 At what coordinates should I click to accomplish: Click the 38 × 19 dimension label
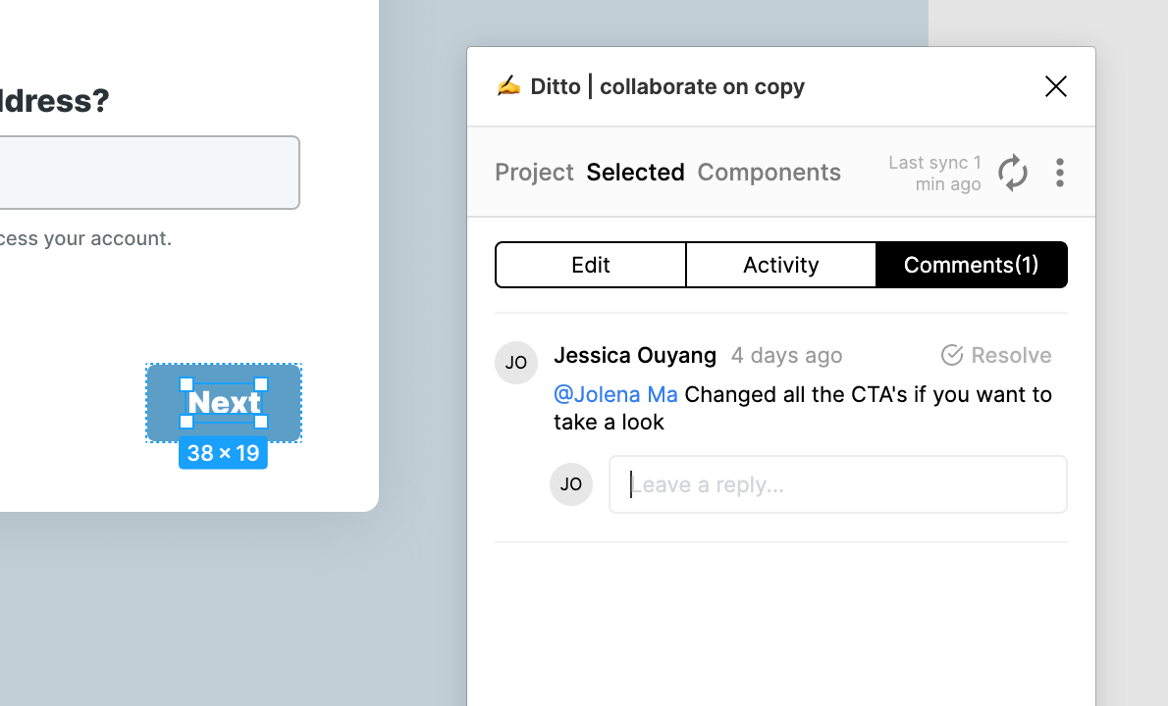(223, 453)
